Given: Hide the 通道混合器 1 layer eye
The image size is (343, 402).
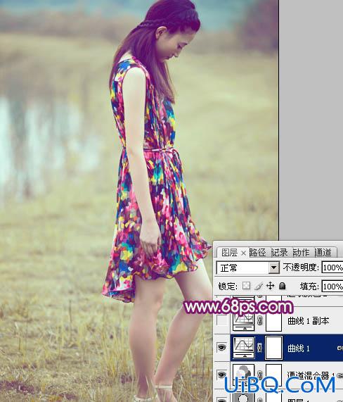Looking at the screenshot, I should (222, 375).
